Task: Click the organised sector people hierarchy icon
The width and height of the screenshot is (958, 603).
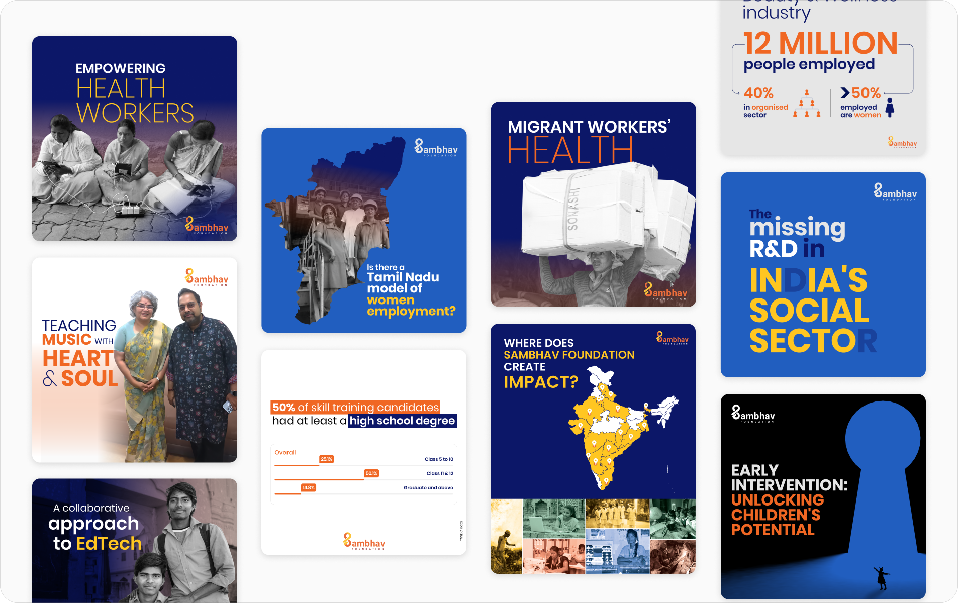Action: pos(807,104)
